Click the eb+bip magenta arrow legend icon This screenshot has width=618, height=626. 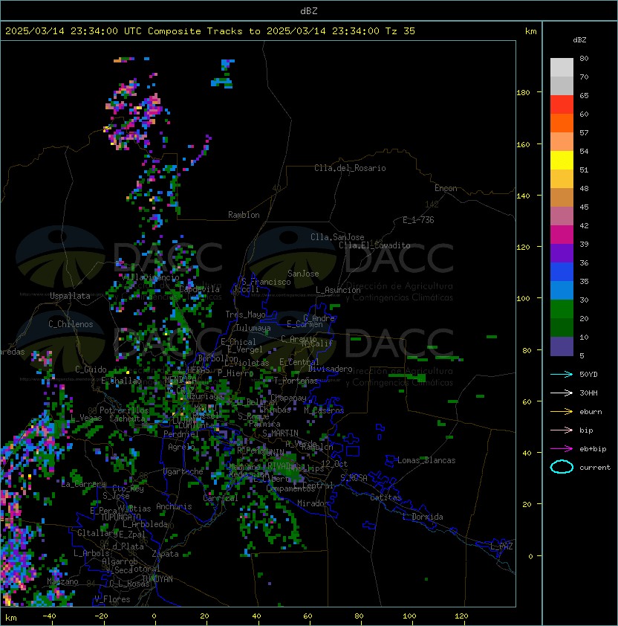pyautogui.click(x=562, y=449)
